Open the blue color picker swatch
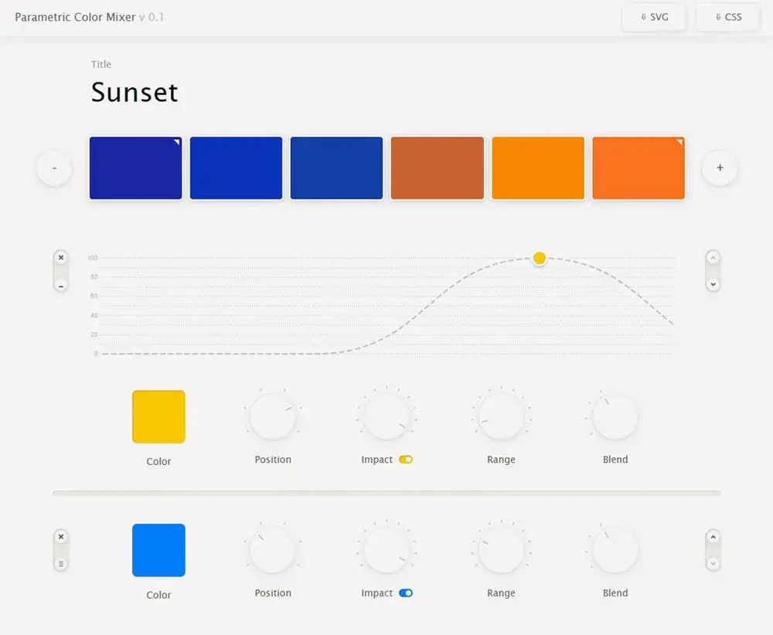The image size is (773, 635). coord(158,550)
